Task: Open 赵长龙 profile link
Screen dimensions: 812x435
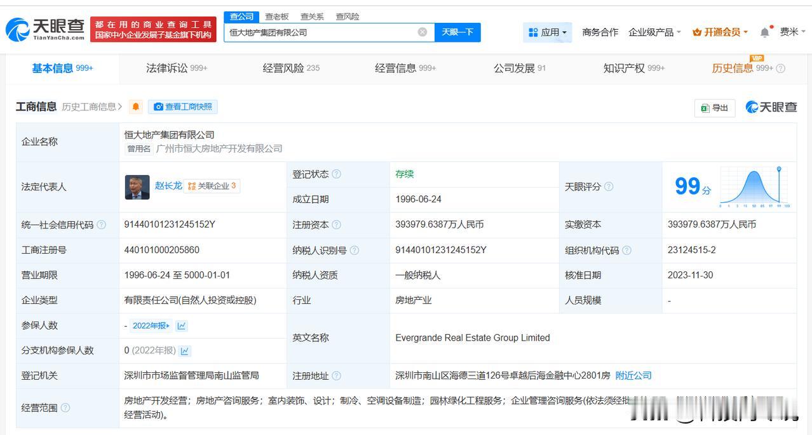Action: tap(168, 186)
